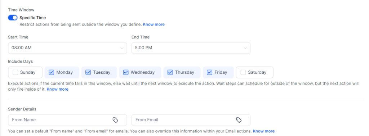Uncheck the Friday checkbox

click(x=210, y=72)
